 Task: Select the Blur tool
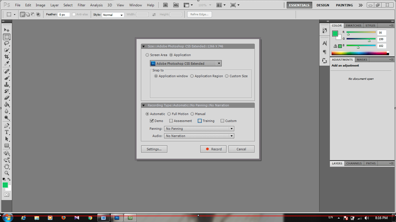point(7,111)
